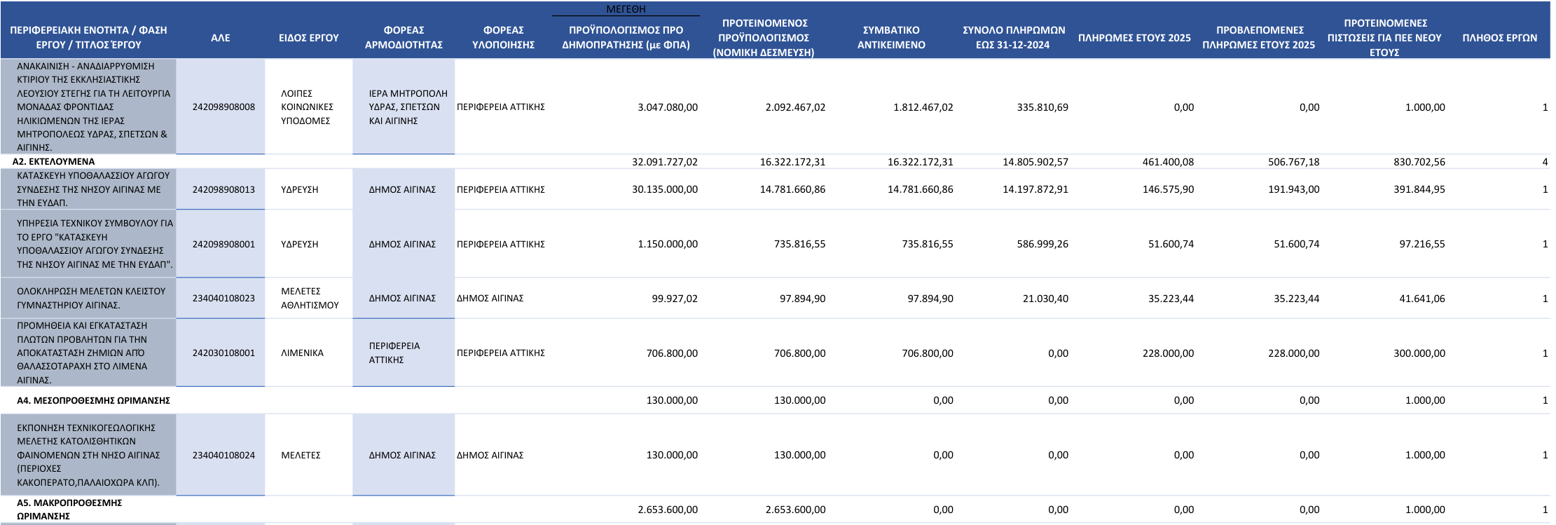Select the ΠΛΗΘΟΣ ΕΡΓΩΝ column header
The width and height of the screenshot is (1556, 525).
pyautogui.click(x=1499, y=38)
